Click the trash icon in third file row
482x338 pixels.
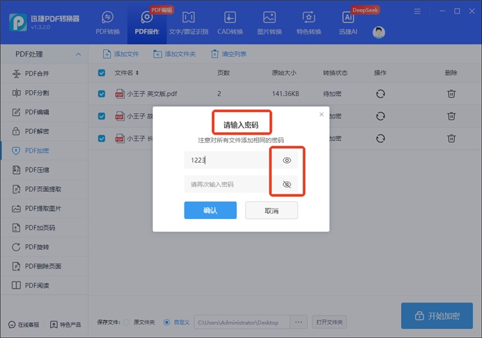coord(451,138)
